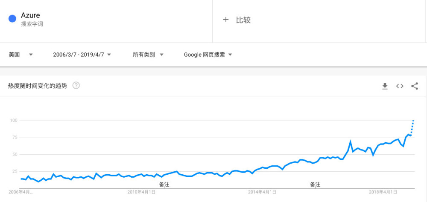Open the Google 网页搜索 search type dropdown

208,55
